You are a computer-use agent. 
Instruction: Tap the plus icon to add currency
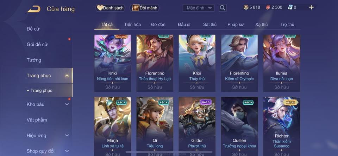click(x=311, y=7)
